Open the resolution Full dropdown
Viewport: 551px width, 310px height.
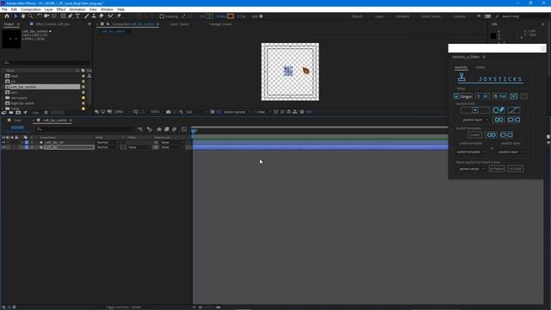(196, 112)
